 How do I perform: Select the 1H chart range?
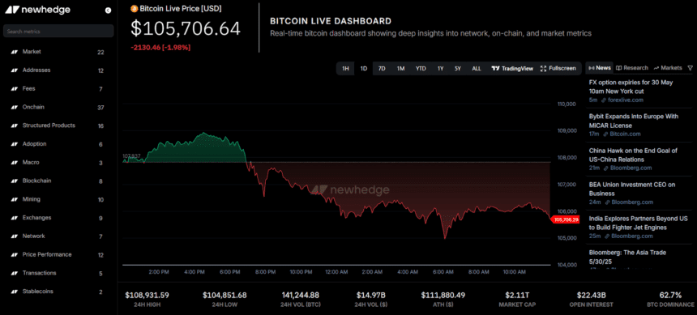point(345,68)
